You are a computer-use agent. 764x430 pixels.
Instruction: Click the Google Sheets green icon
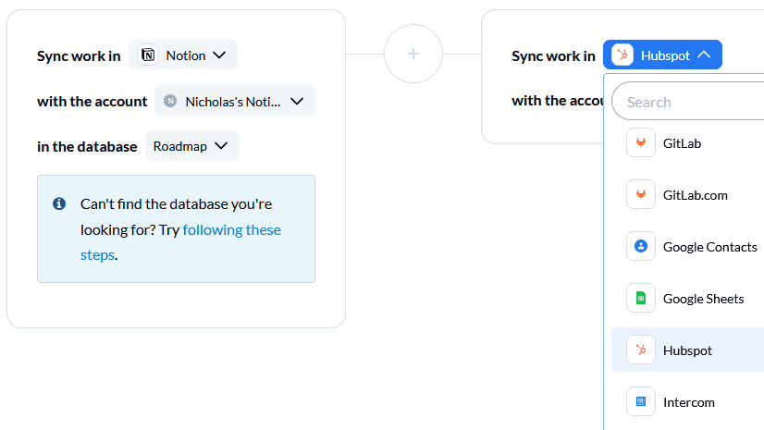pos(641,298)
